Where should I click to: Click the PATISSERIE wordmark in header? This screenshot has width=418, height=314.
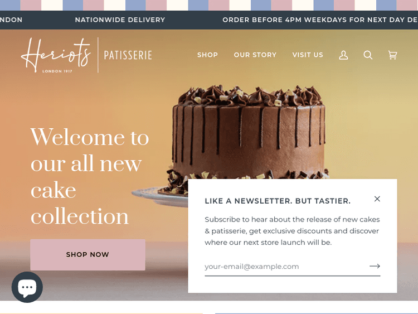coord(128,55)
